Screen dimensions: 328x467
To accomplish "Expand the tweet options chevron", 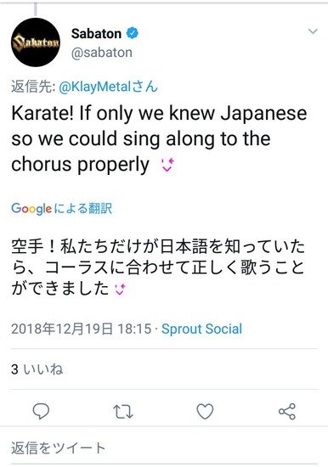I will (x=313, y=31).
